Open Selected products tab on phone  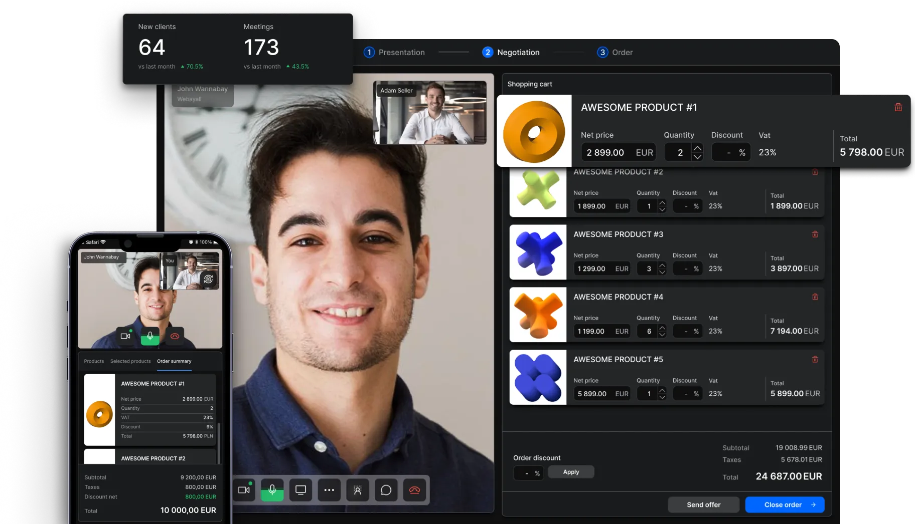[x=130, y=361]
